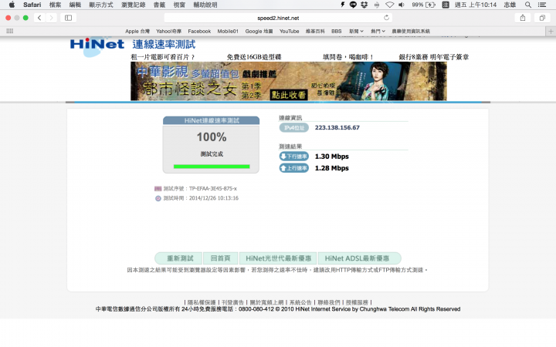Click the Dropbox menu bar icon

(x=364, y=5)
